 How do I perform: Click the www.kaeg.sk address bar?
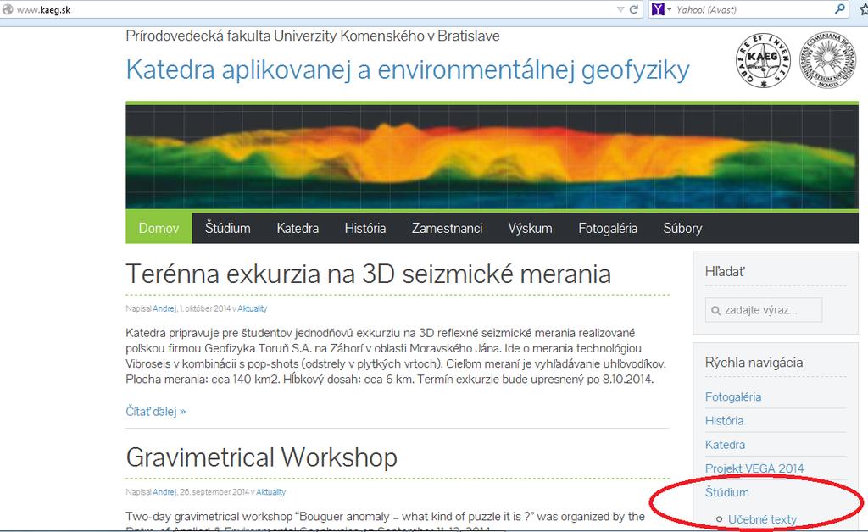(321, 9)
